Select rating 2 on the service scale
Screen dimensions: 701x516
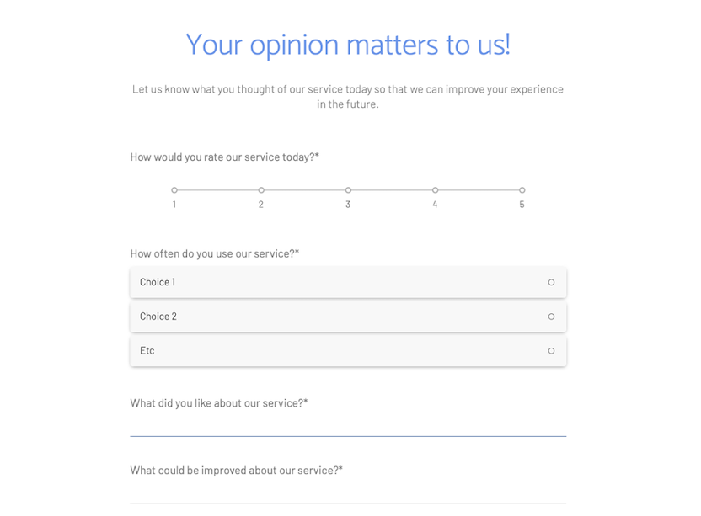[261, 189]
